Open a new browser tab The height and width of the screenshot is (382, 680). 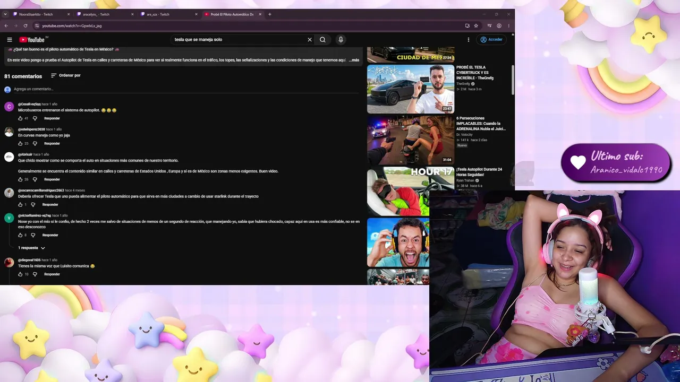point(270,14)
